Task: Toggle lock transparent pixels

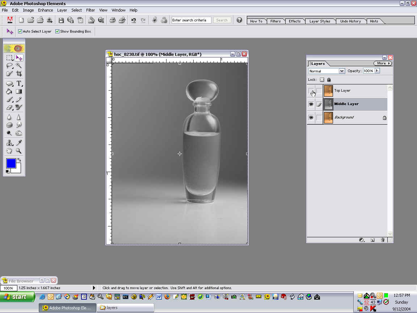Action: pos(322,80)
